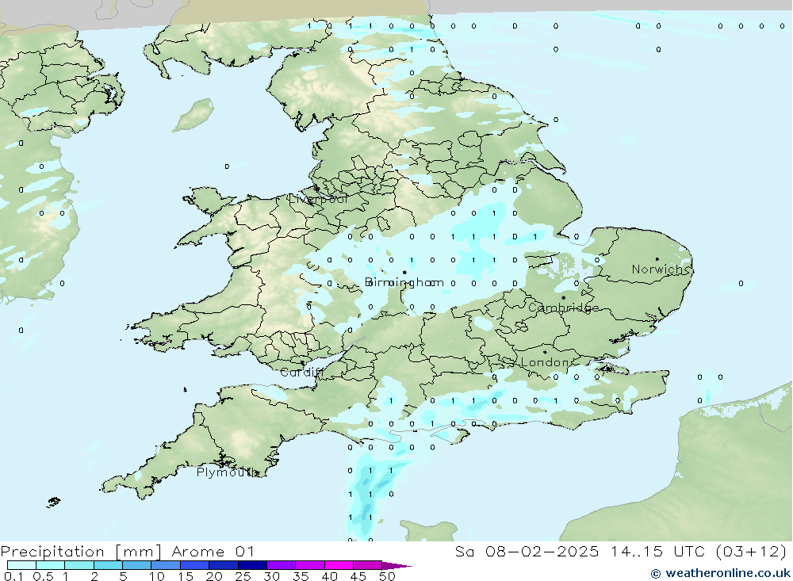Click the '20' legend value
Image resolution: width=793 pixels, height=581 pixels.
tap(214, 576)
